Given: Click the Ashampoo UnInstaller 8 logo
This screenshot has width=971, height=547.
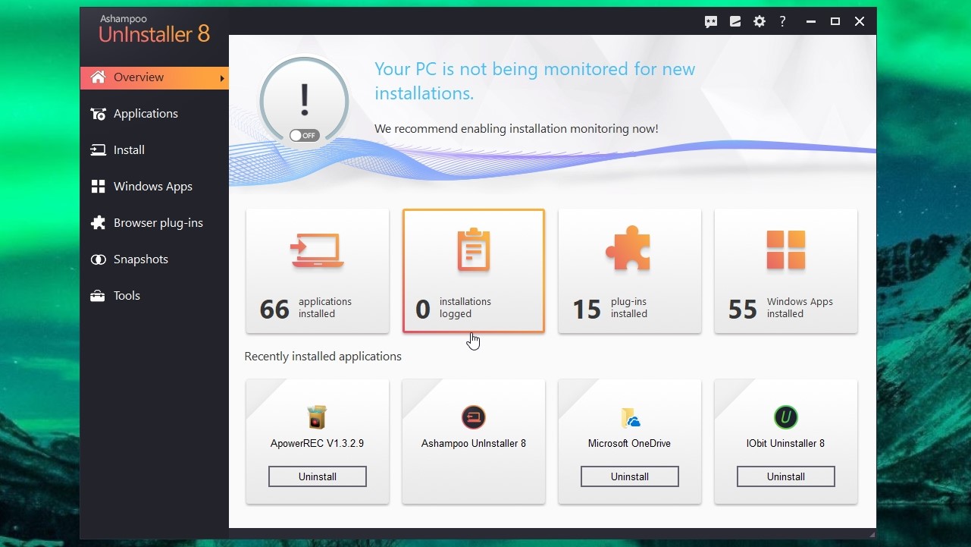Looking at the screenshot, I should tap(154, 30).
